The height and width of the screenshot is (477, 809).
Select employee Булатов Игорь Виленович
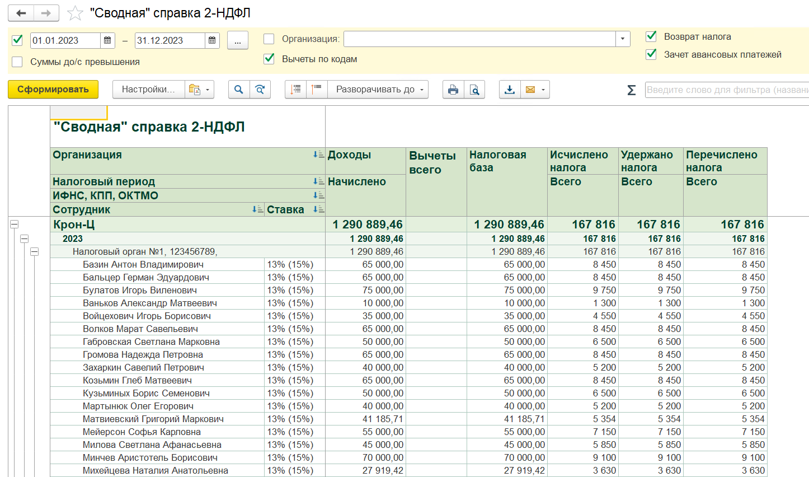tap(140, 290)
